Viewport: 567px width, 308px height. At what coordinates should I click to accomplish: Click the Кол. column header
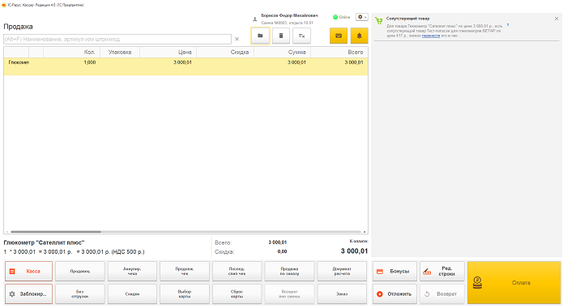tap(71, 52)
